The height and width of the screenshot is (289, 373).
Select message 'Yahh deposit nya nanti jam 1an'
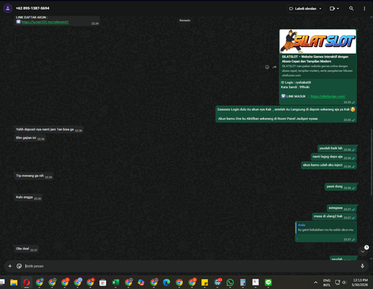click(x=48, y=129)
